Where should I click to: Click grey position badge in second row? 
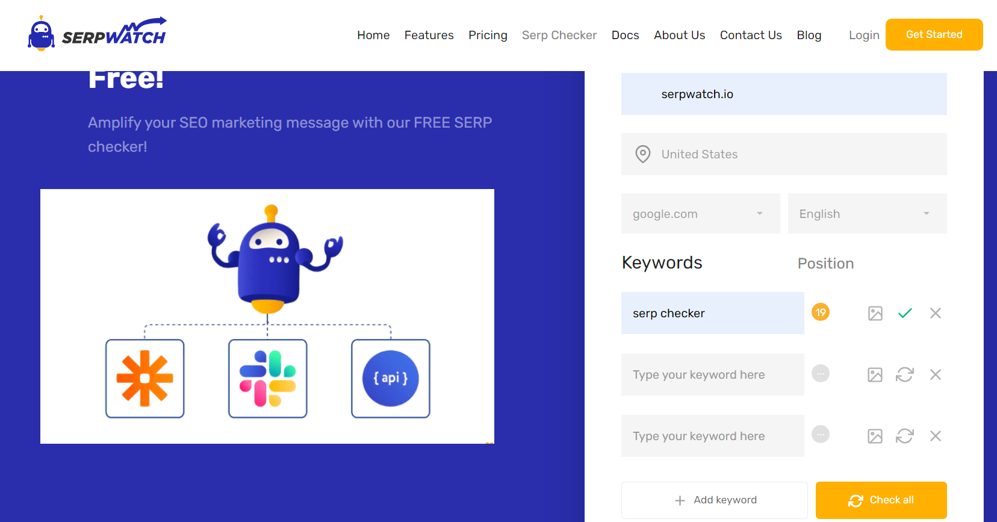pyautogui.click(x=821, y=373)
